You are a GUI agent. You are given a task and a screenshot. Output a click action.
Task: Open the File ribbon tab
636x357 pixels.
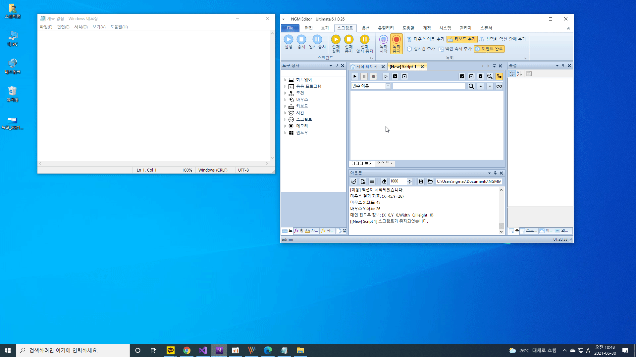click(290, 28)
